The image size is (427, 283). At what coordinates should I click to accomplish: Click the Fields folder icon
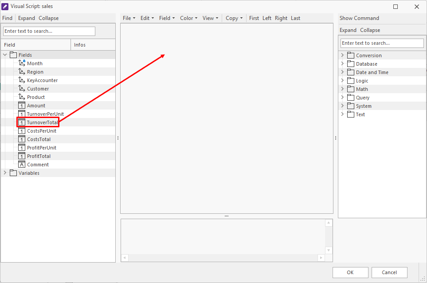(13, 55)
